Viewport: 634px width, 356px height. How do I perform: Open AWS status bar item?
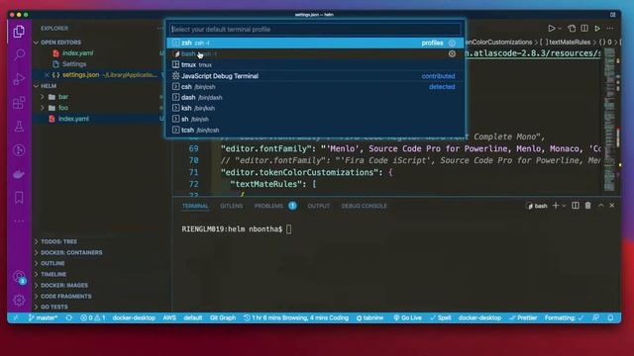pos(169,317)
